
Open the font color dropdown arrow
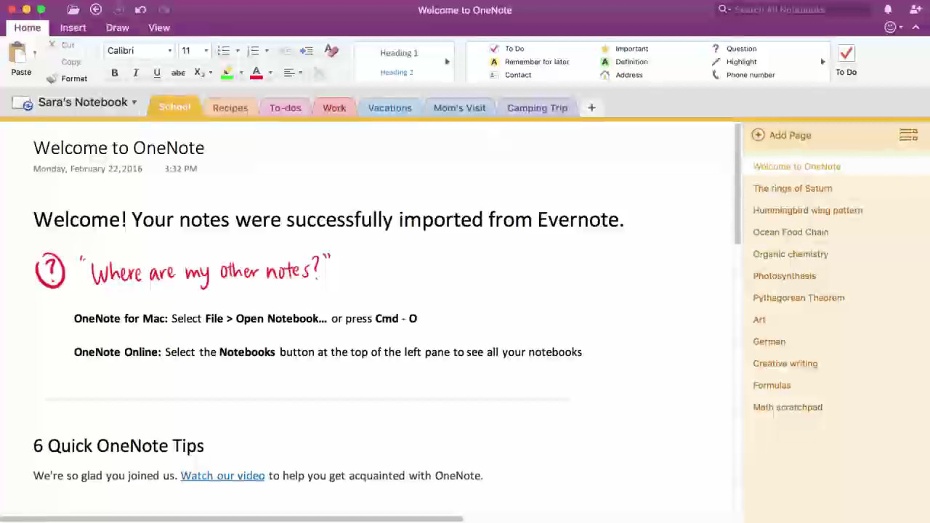tap(270, 73)
